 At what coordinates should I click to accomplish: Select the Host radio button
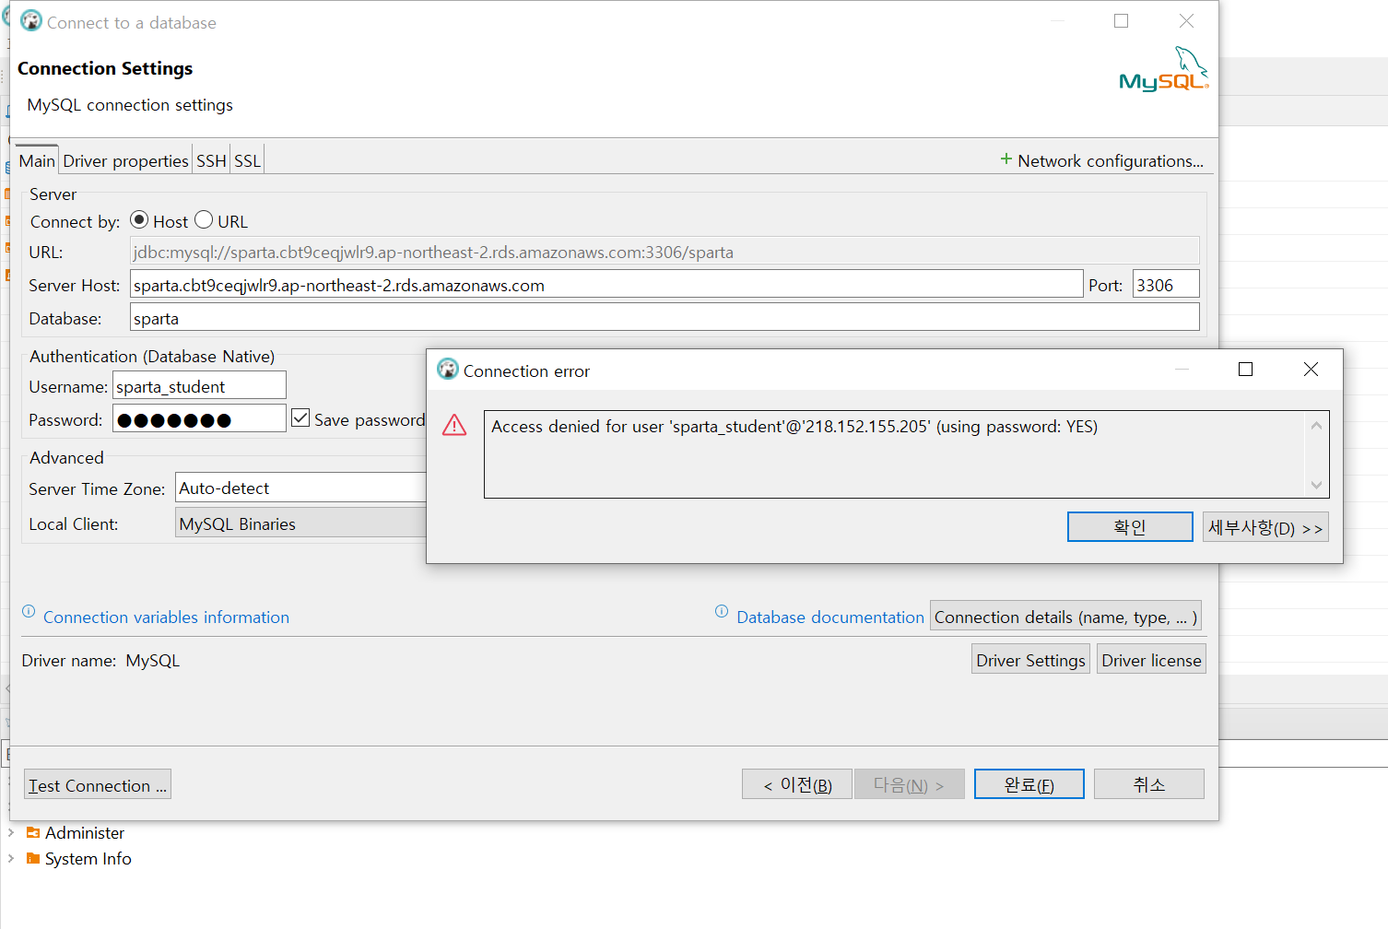139,220
